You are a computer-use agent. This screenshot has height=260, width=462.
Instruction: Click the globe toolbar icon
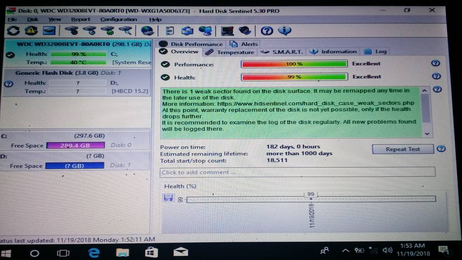(x=148, y=31)
